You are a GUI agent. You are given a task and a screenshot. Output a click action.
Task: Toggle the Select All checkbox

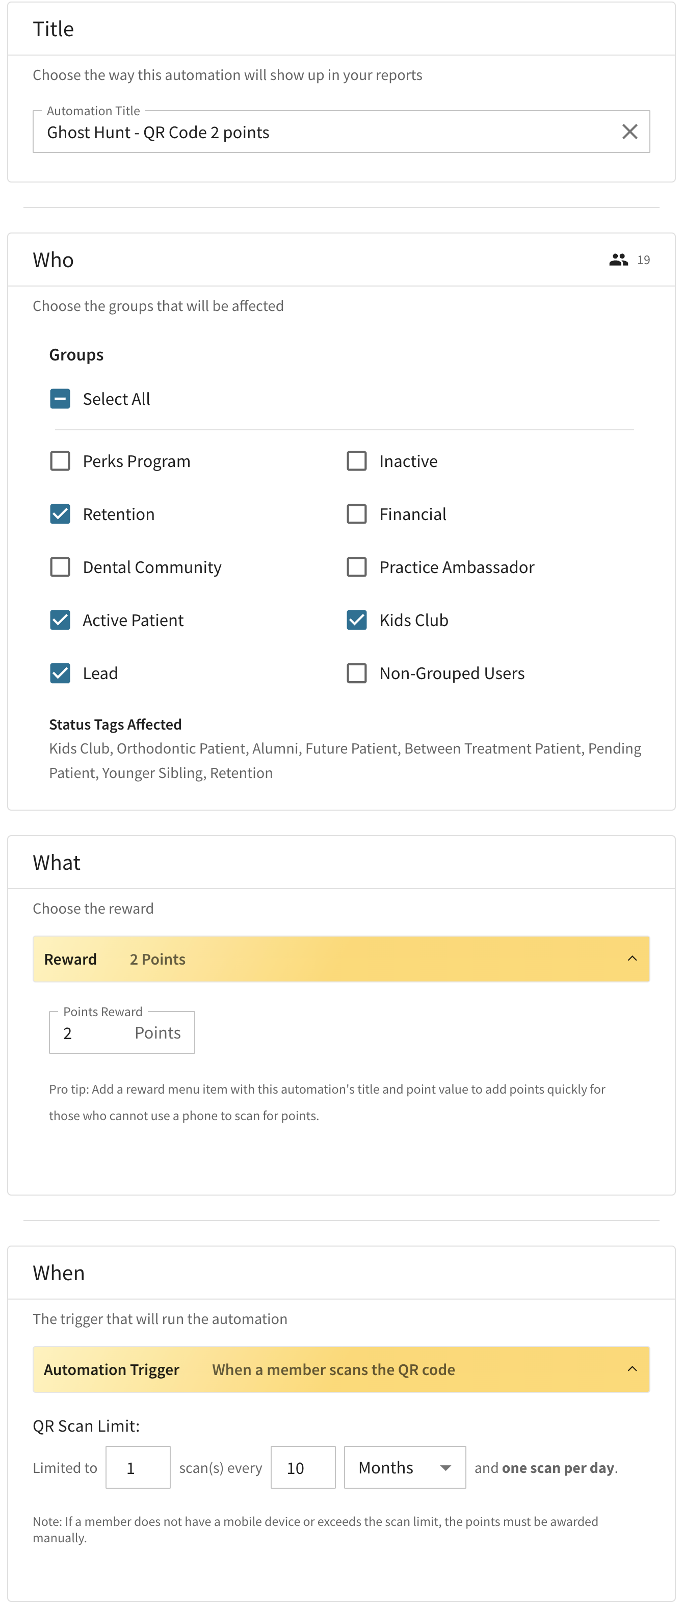click(x=61, y=398)
